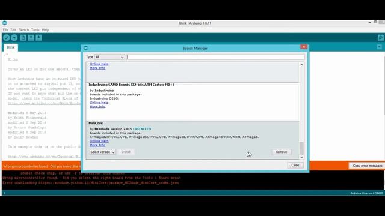Image resolution: width=385 pixels, height=216 pixels.
Task: Open the Select version dropdown for MiniCore
Action: (x=102, y=152)
